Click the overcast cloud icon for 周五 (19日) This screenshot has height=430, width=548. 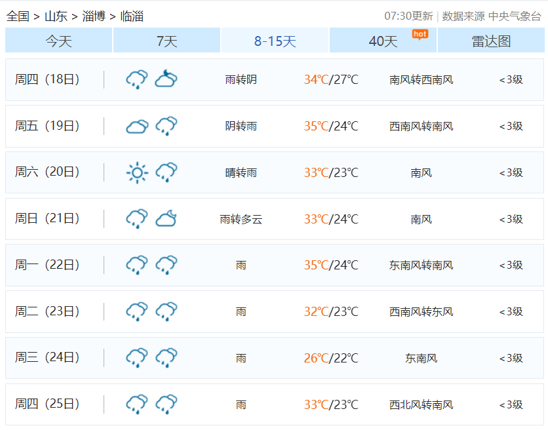tap(137, 127)
